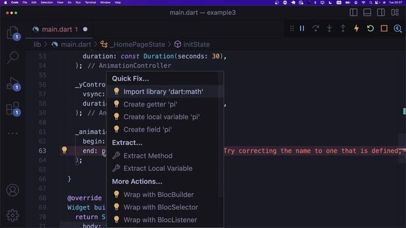Show additional views ellipsis in activity bar

click(x=13, y=134)
